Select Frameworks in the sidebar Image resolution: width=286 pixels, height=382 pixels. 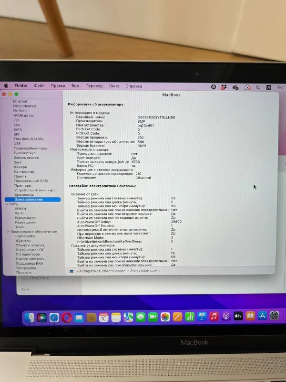point(25,236)
